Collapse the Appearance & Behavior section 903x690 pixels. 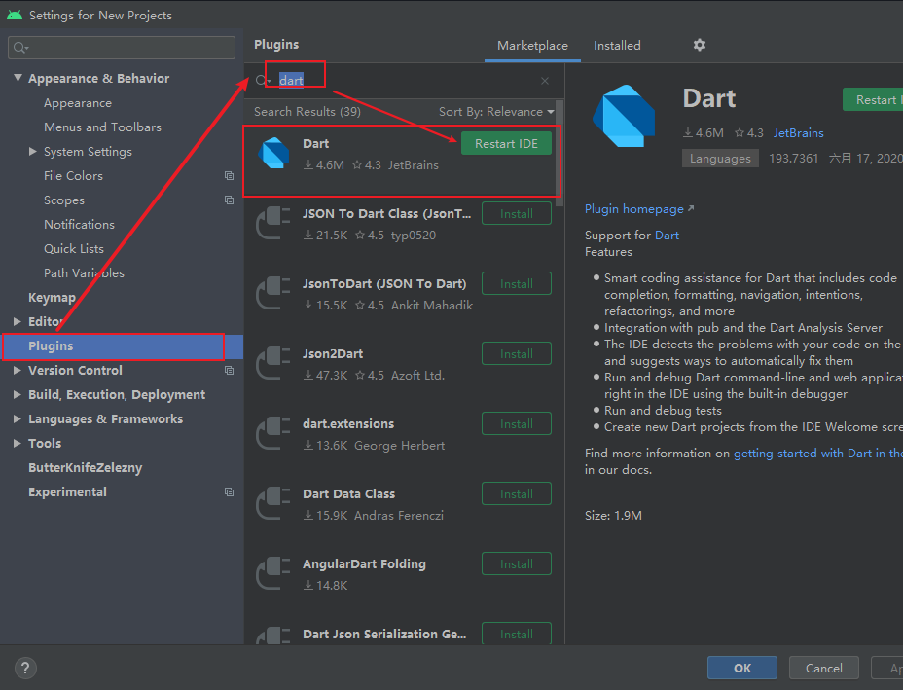(x=18, y=78)
